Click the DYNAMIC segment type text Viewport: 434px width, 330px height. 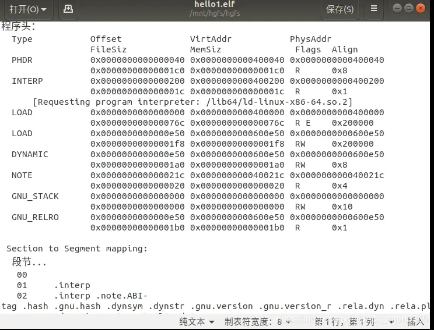30,154
